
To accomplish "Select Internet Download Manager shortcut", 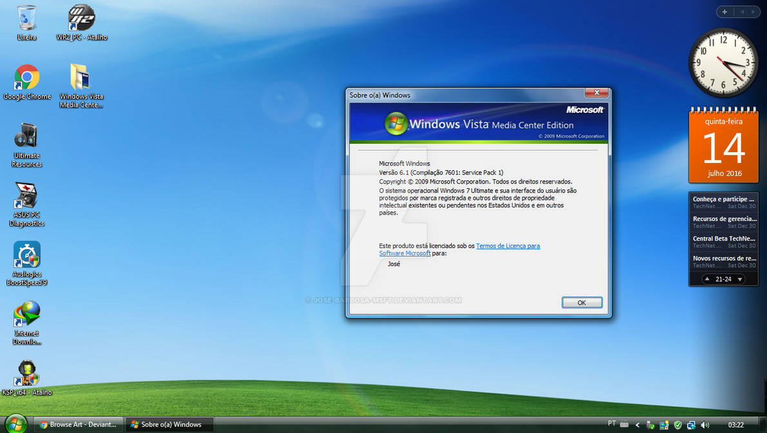I will click(26, 323).
